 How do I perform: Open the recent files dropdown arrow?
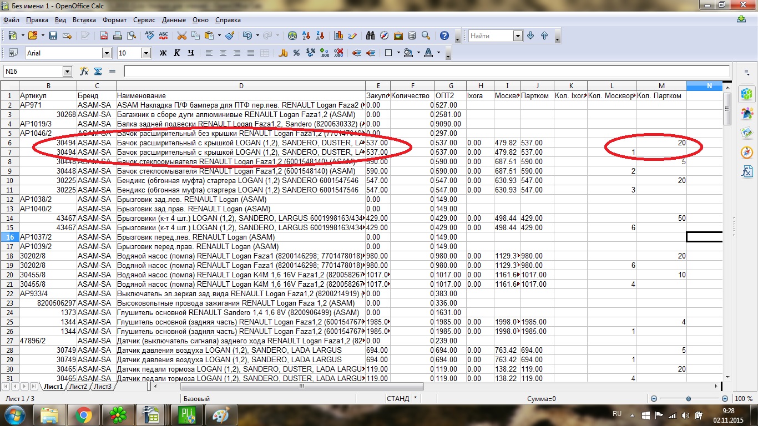(x=42, y=35)
